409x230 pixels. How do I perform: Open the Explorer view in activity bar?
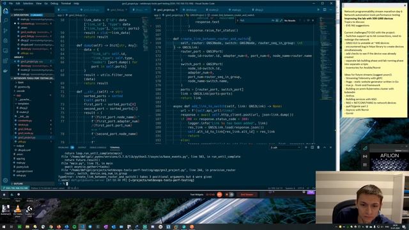click(6, 11)
